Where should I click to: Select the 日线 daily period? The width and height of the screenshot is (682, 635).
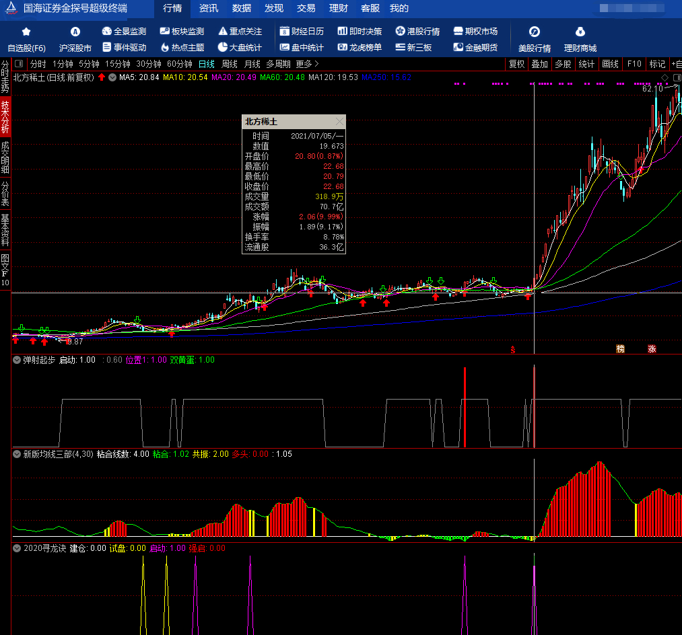pyautogui.click(x=207, y=64)
